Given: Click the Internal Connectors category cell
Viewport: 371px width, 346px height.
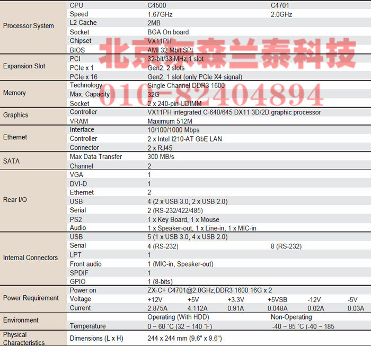Looking at the screenshot, I should 30,258.
